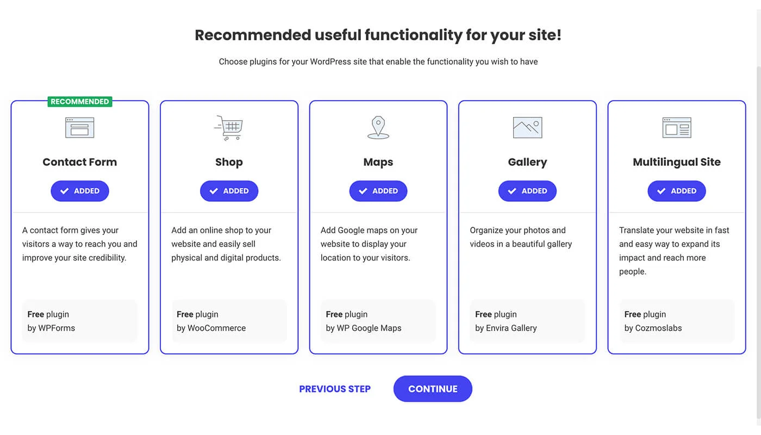
Task: Select the WPForms plugin info box
Action: point(80,321)
